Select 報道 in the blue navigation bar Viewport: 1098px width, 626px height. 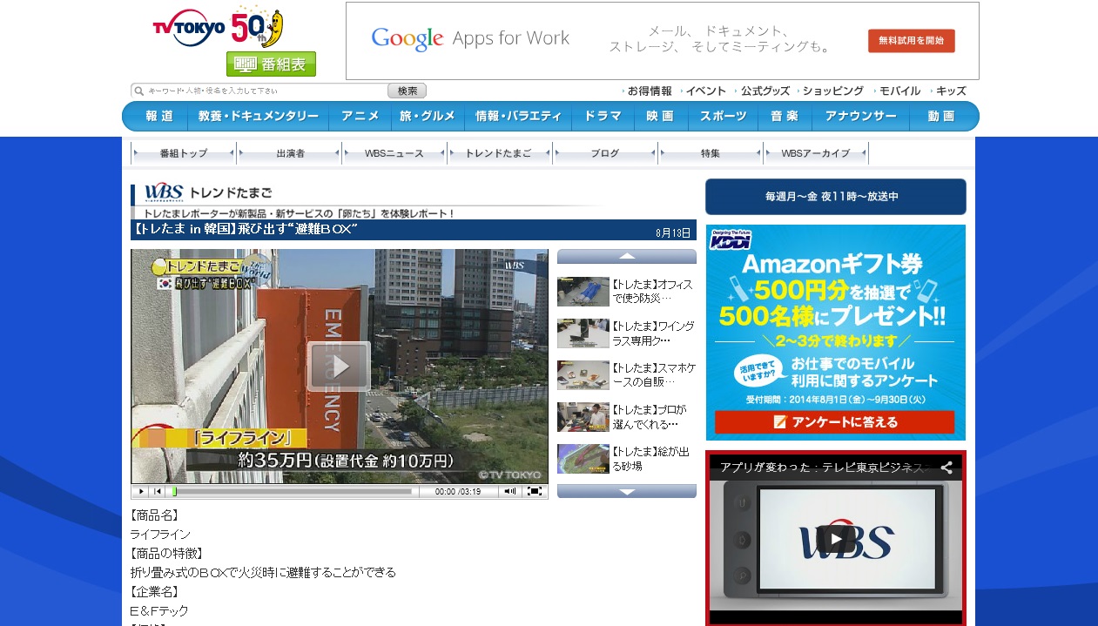point(159,116)
